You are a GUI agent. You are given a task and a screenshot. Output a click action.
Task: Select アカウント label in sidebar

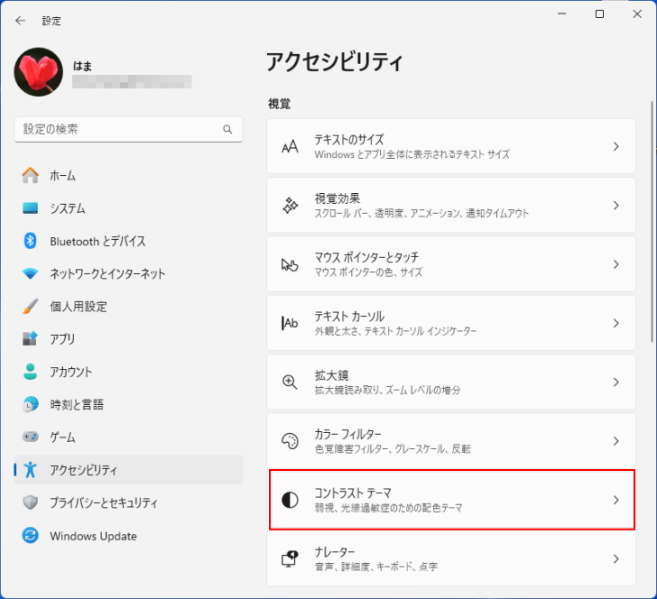[70, 372]
